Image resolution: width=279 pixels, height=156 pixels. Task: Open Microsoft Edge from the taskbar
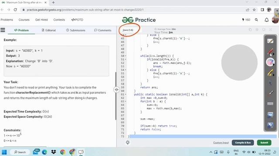(44, 152)
